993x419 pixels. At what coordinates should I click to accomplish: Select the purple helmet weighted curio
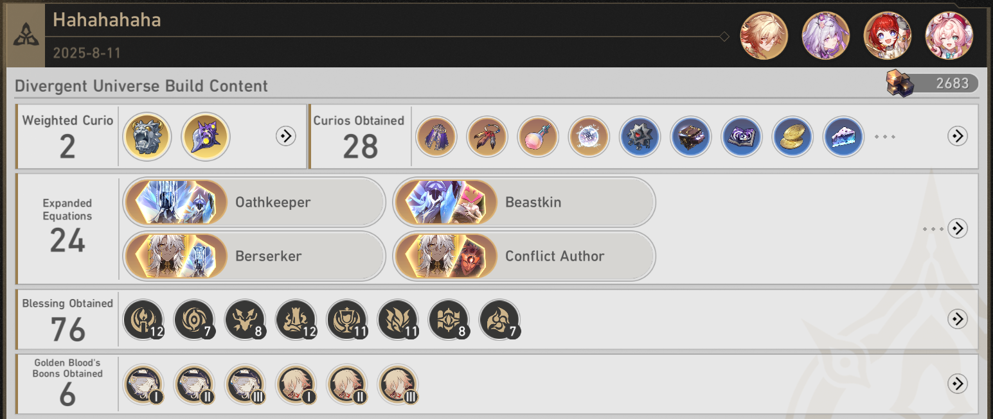click(206, 137)
